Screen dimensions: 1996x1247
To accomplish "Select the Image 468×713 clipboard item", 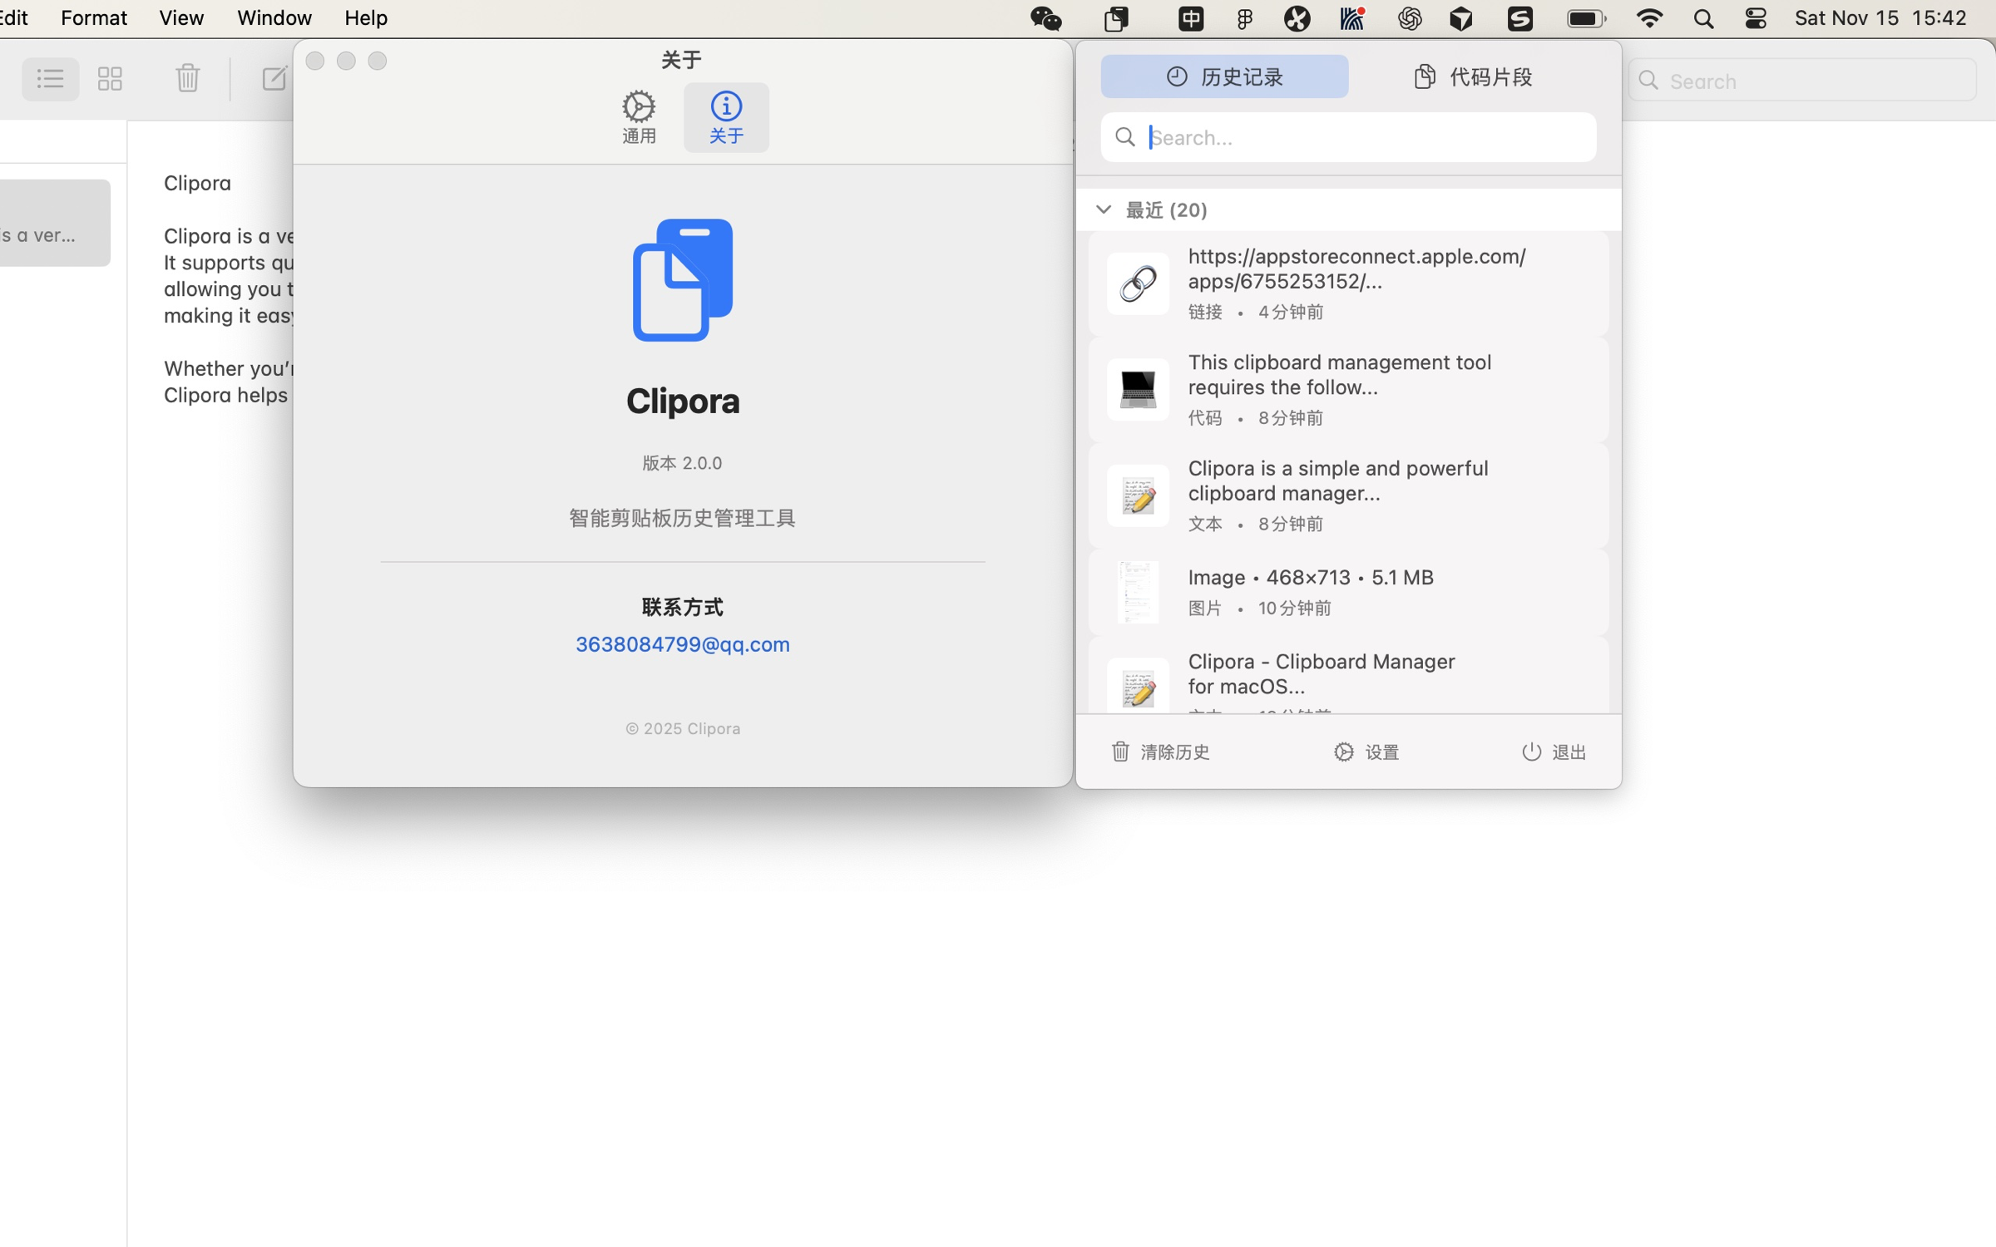I will point(1347,592).
